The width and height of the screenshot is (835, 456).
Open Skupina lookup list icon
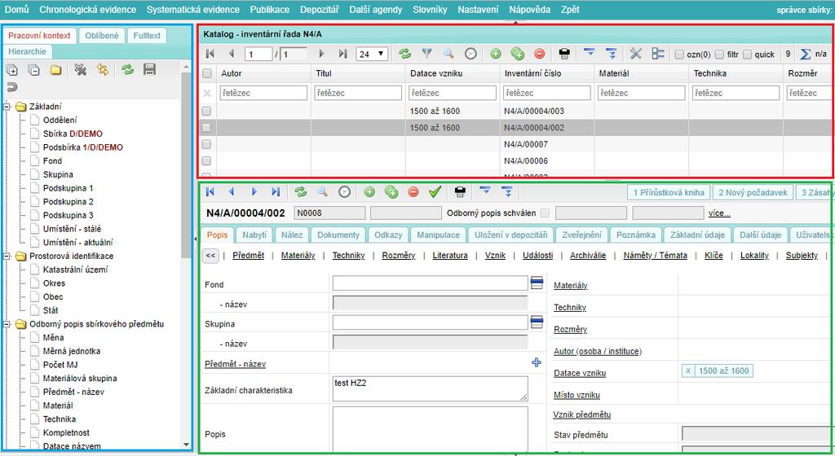(537, 322)
